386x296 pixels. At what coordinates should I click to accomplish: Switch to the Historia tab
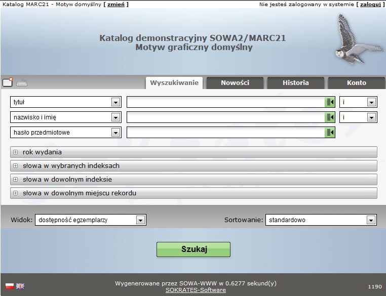(295, 83)
